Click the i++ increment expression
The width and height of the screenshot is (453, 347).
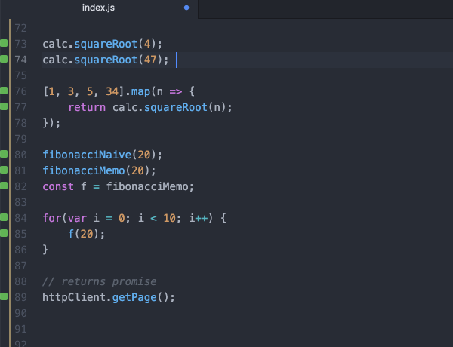pyautogui.click(x=199, y=218)
